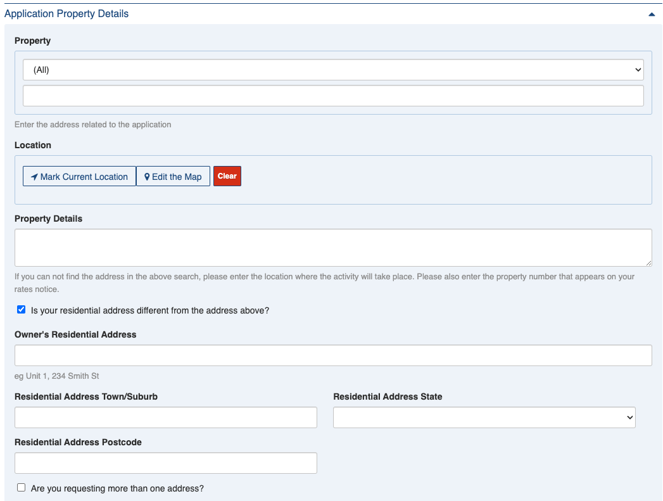The image size is (663, 501).
Task: Click the 'Are you requesting more than one address?' label
Action: coord(117,488)
